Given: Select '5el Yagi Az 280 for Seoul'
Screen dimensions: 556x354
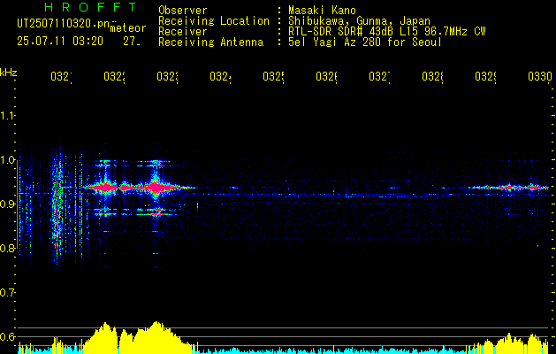Looking at the screenshot, I should tap(365, 42).
